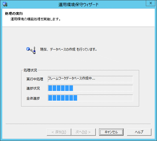The image size is (157, 141).
Task: Click the message 現在、データベースの作成 を行っています。
Action: 68,49
